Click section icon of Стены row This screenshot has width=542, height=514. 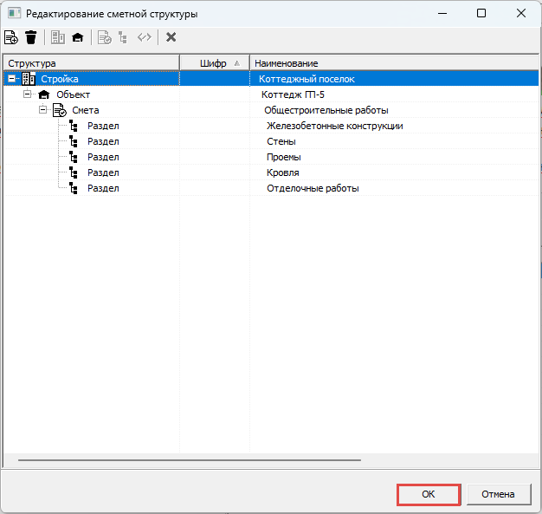[74, 141]
